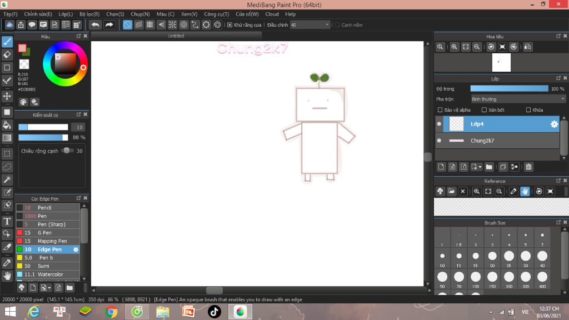This screenshot has height=320, width=569.
Task: Select the Lớp4 layer thumbnail
Action: pos(456,124)
